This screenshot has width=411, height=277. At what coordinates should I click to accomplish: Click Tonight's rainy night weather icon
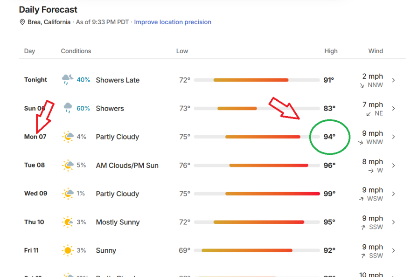click(68, 79)
